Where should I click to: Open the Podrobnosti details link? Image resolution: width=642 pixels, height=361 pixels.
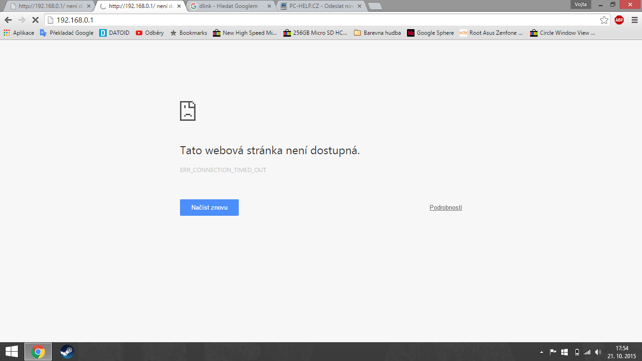pyautogui.click(x=446, y=207)
